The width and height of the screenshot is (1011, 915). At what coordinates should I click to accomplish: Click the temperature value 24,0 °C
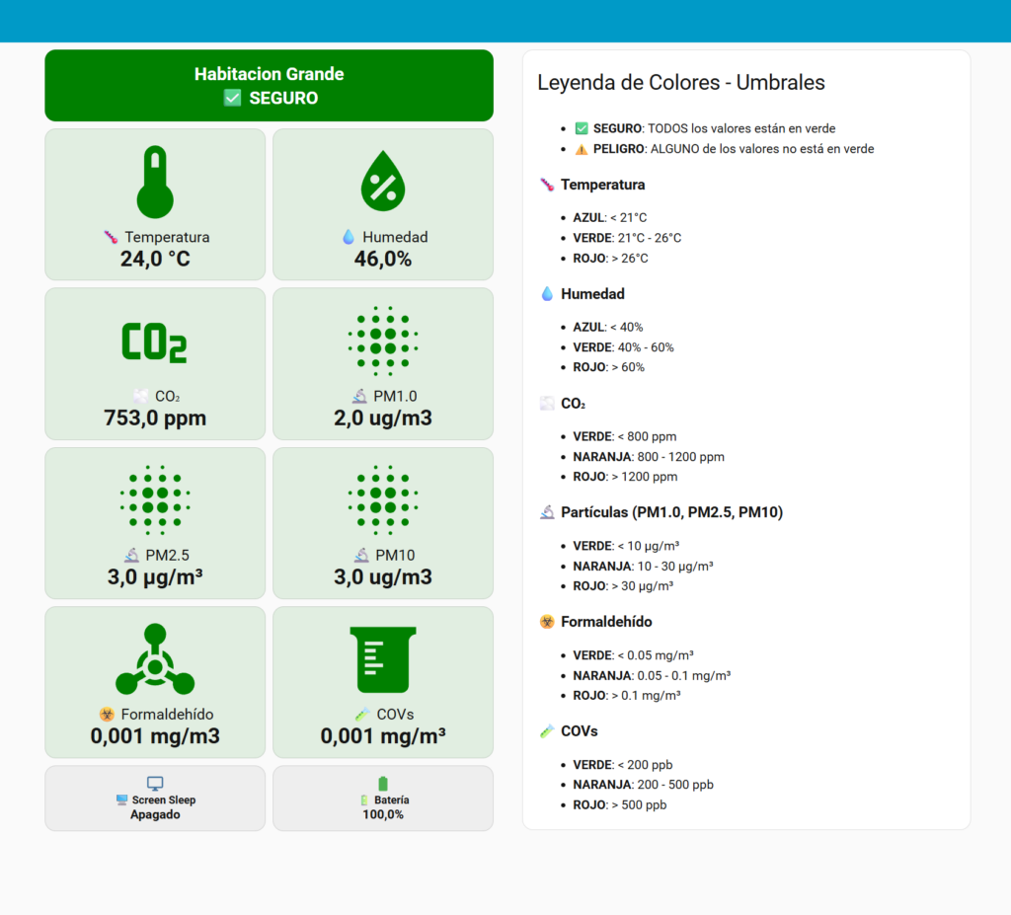(x=155, y=260)
